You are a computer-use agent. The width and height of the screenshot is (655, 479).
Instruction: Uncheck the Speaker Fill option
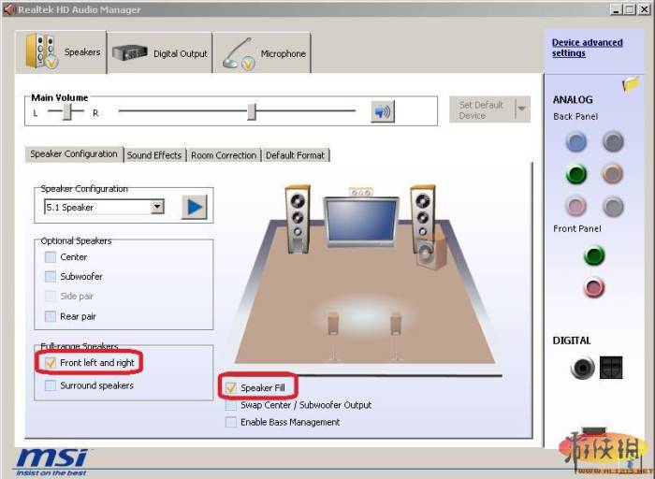[x=231, y=388]
